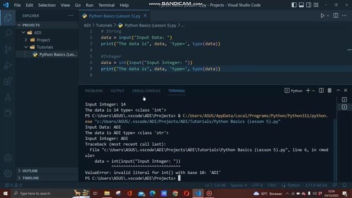Image resolution: width=352 pixels, height=198 pixels.
Task: Split the editor to the right
Action: click(x=336, y=15)
